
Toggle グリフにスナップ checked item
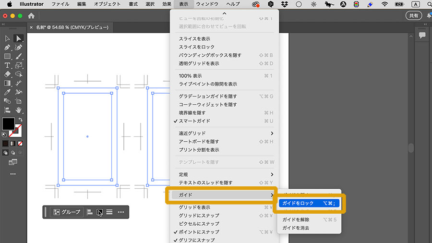click(224, 240)
